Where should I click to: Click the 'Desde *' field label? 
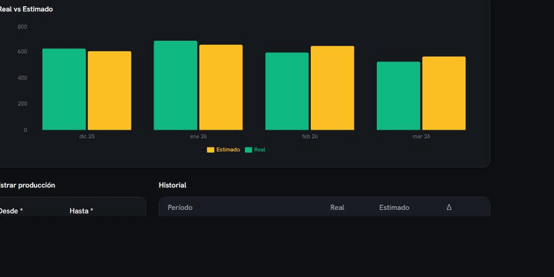10,211
